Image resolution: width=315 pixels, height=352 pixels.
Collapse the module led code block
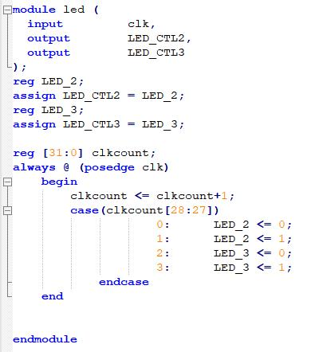[7, 10]
